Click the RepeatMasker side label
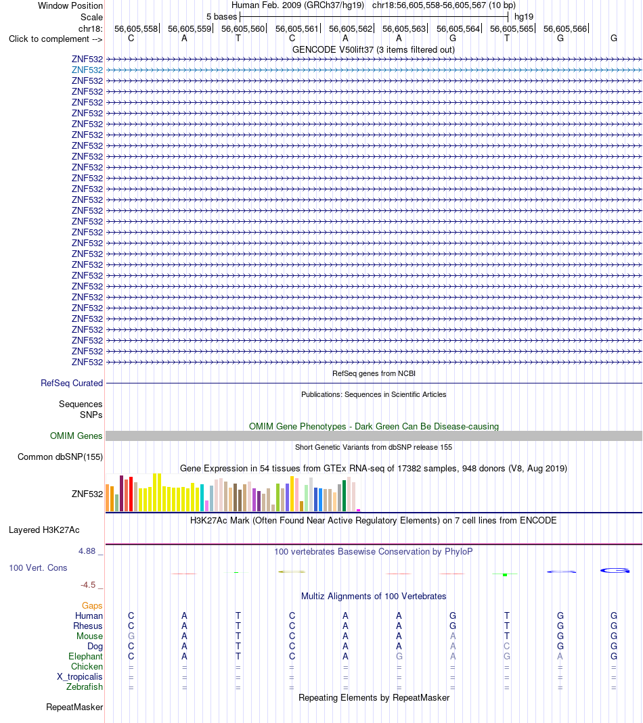 [74, 707]
